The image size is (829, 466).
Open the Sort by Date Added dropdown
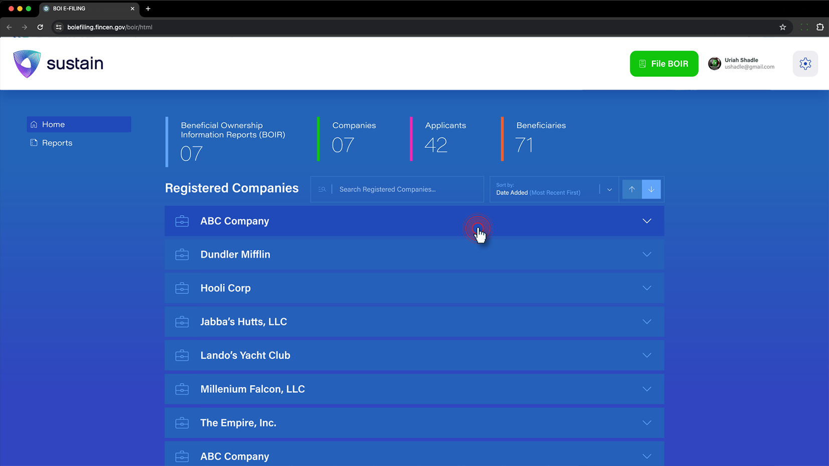tap(554, 189)
